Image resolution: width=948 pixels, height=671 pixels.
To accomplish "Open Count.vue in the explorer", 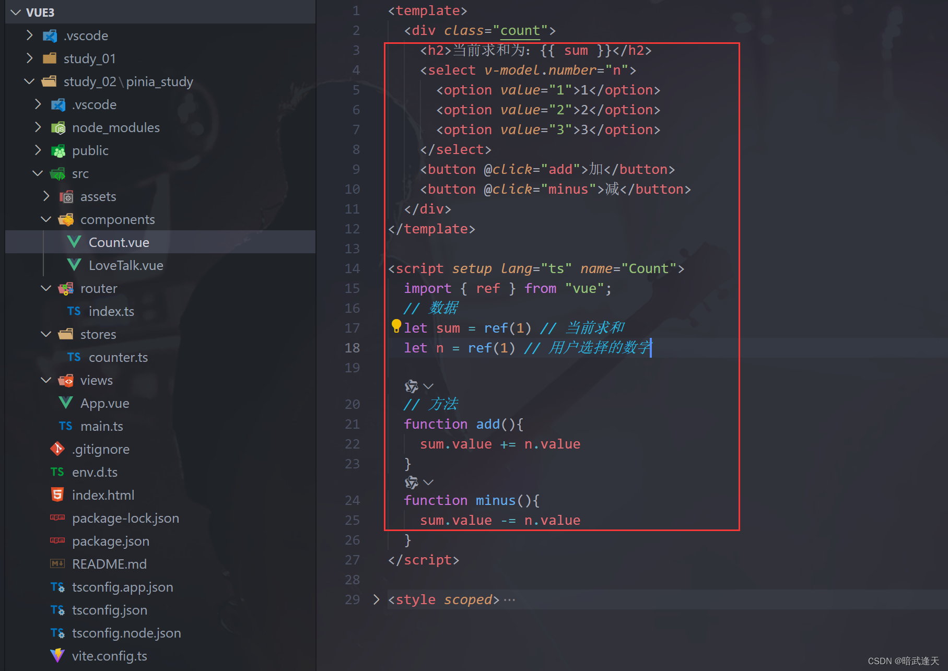I will (160, 242).
